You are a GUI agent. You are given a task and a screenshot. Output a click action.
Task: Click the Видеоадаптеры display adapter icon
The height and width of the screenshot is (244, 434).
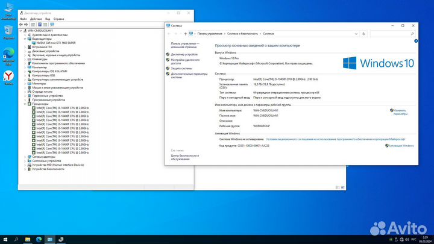point(30,39)
